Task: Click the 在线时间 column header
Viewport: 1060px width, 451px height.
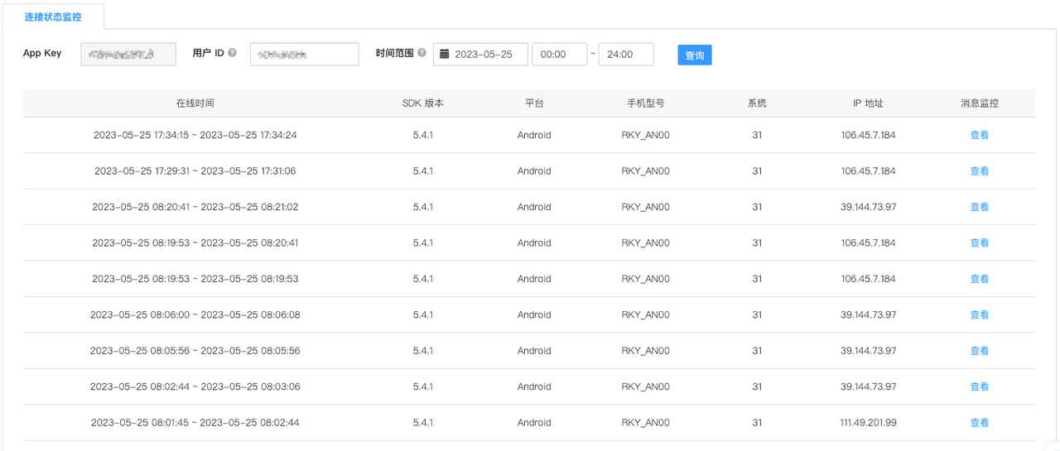Action: point(195,103)
